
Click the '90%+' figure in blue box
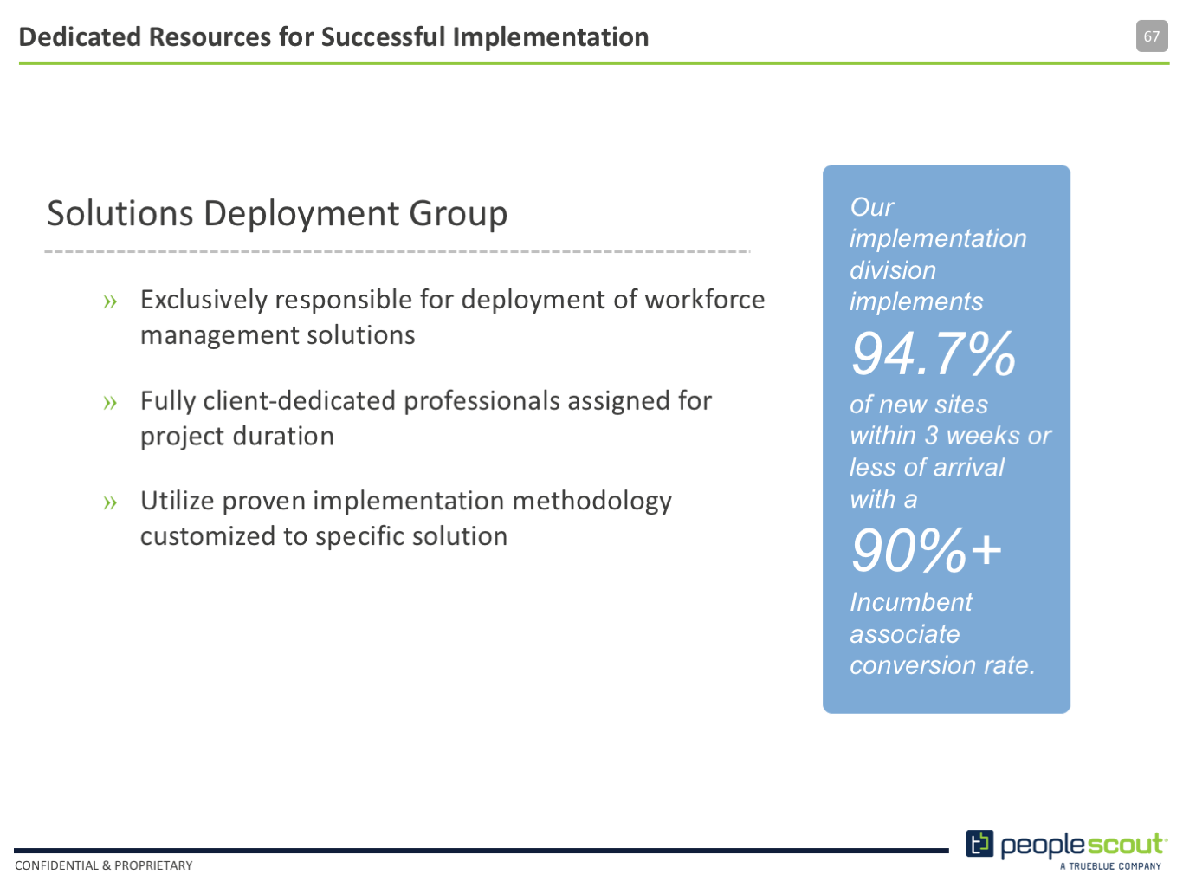point(926,550)
